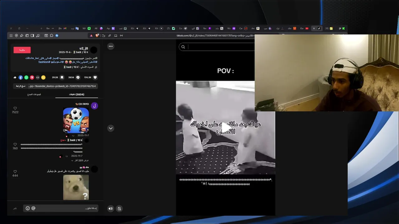The image size is (399, 224).
Task: Switch to the creator videos tab
Action: (x=34, y=94)
